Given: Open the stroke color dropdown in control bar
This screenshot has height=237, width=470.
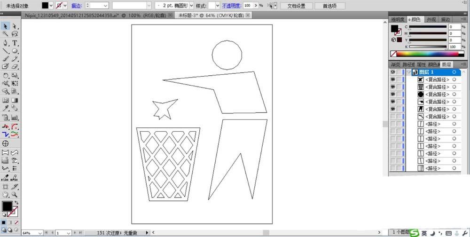Looking at the screenshot, I should 65,5.
